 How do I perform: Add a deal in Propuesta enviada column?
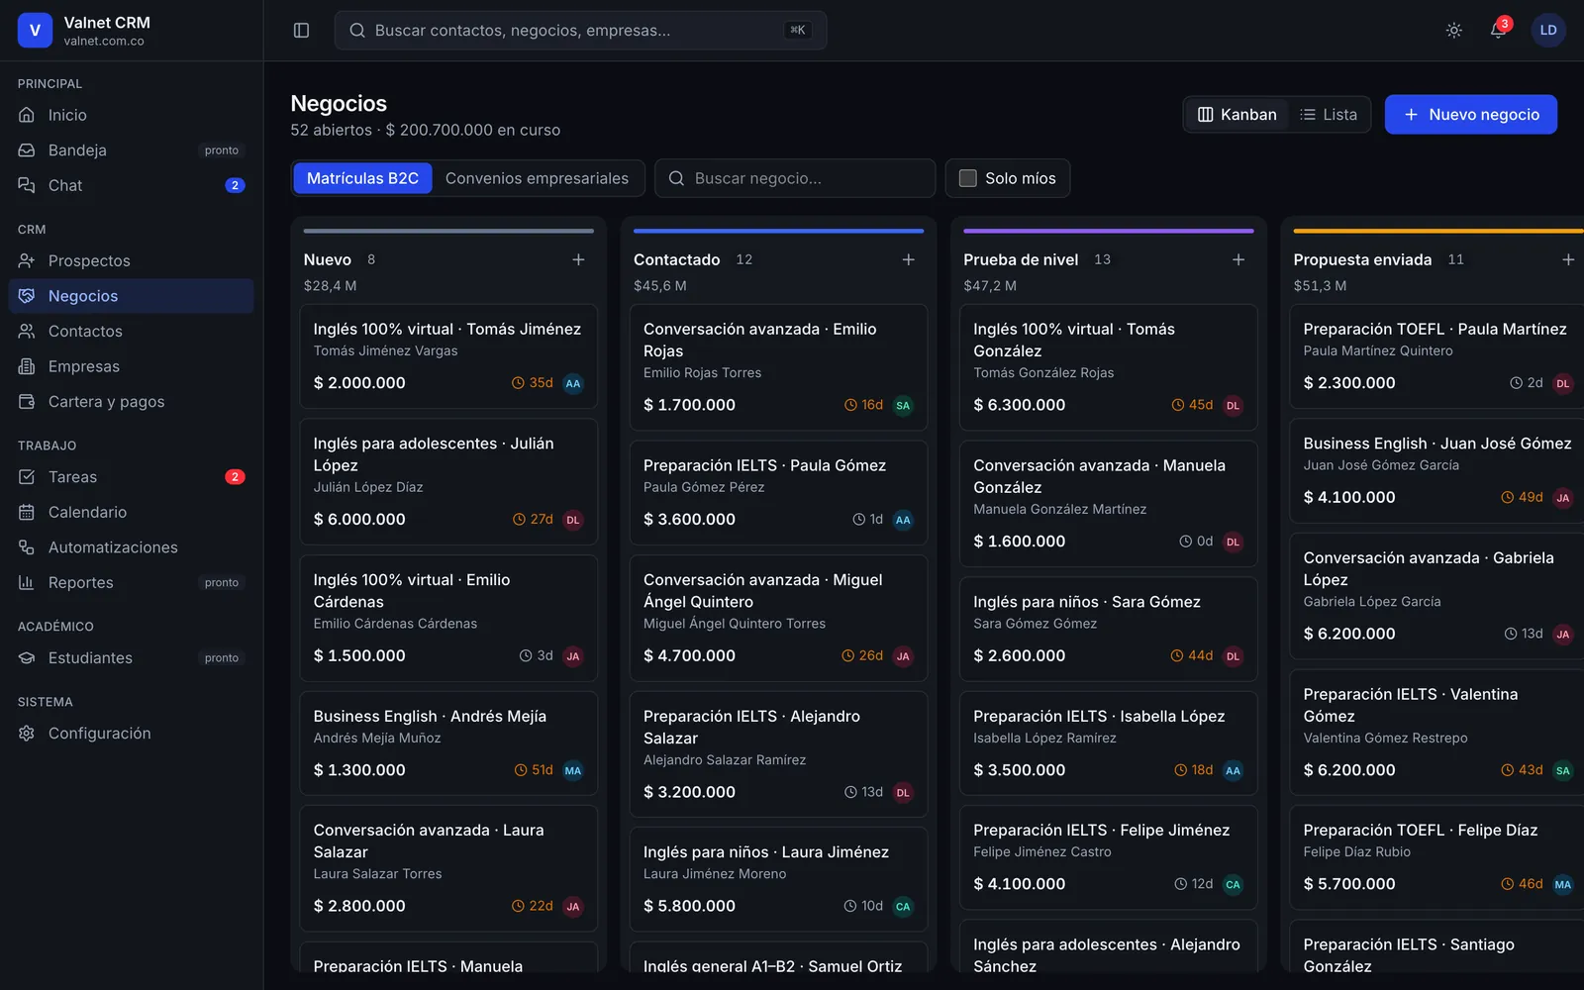point(1568,259)
